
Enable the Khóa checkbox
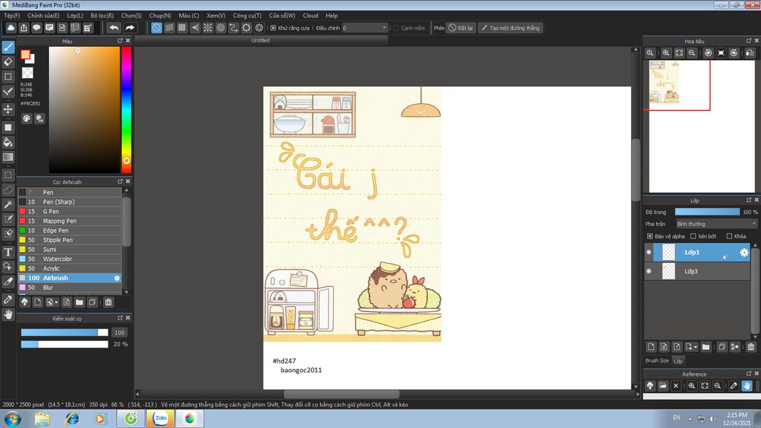point(729,236)
